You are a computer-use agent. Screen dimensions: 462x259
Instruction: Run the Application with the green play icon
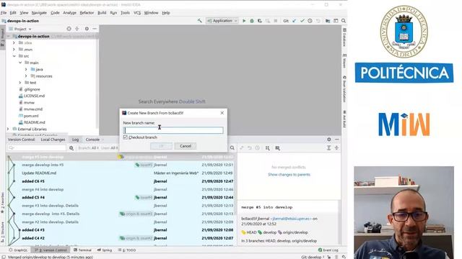pos(244,21)
